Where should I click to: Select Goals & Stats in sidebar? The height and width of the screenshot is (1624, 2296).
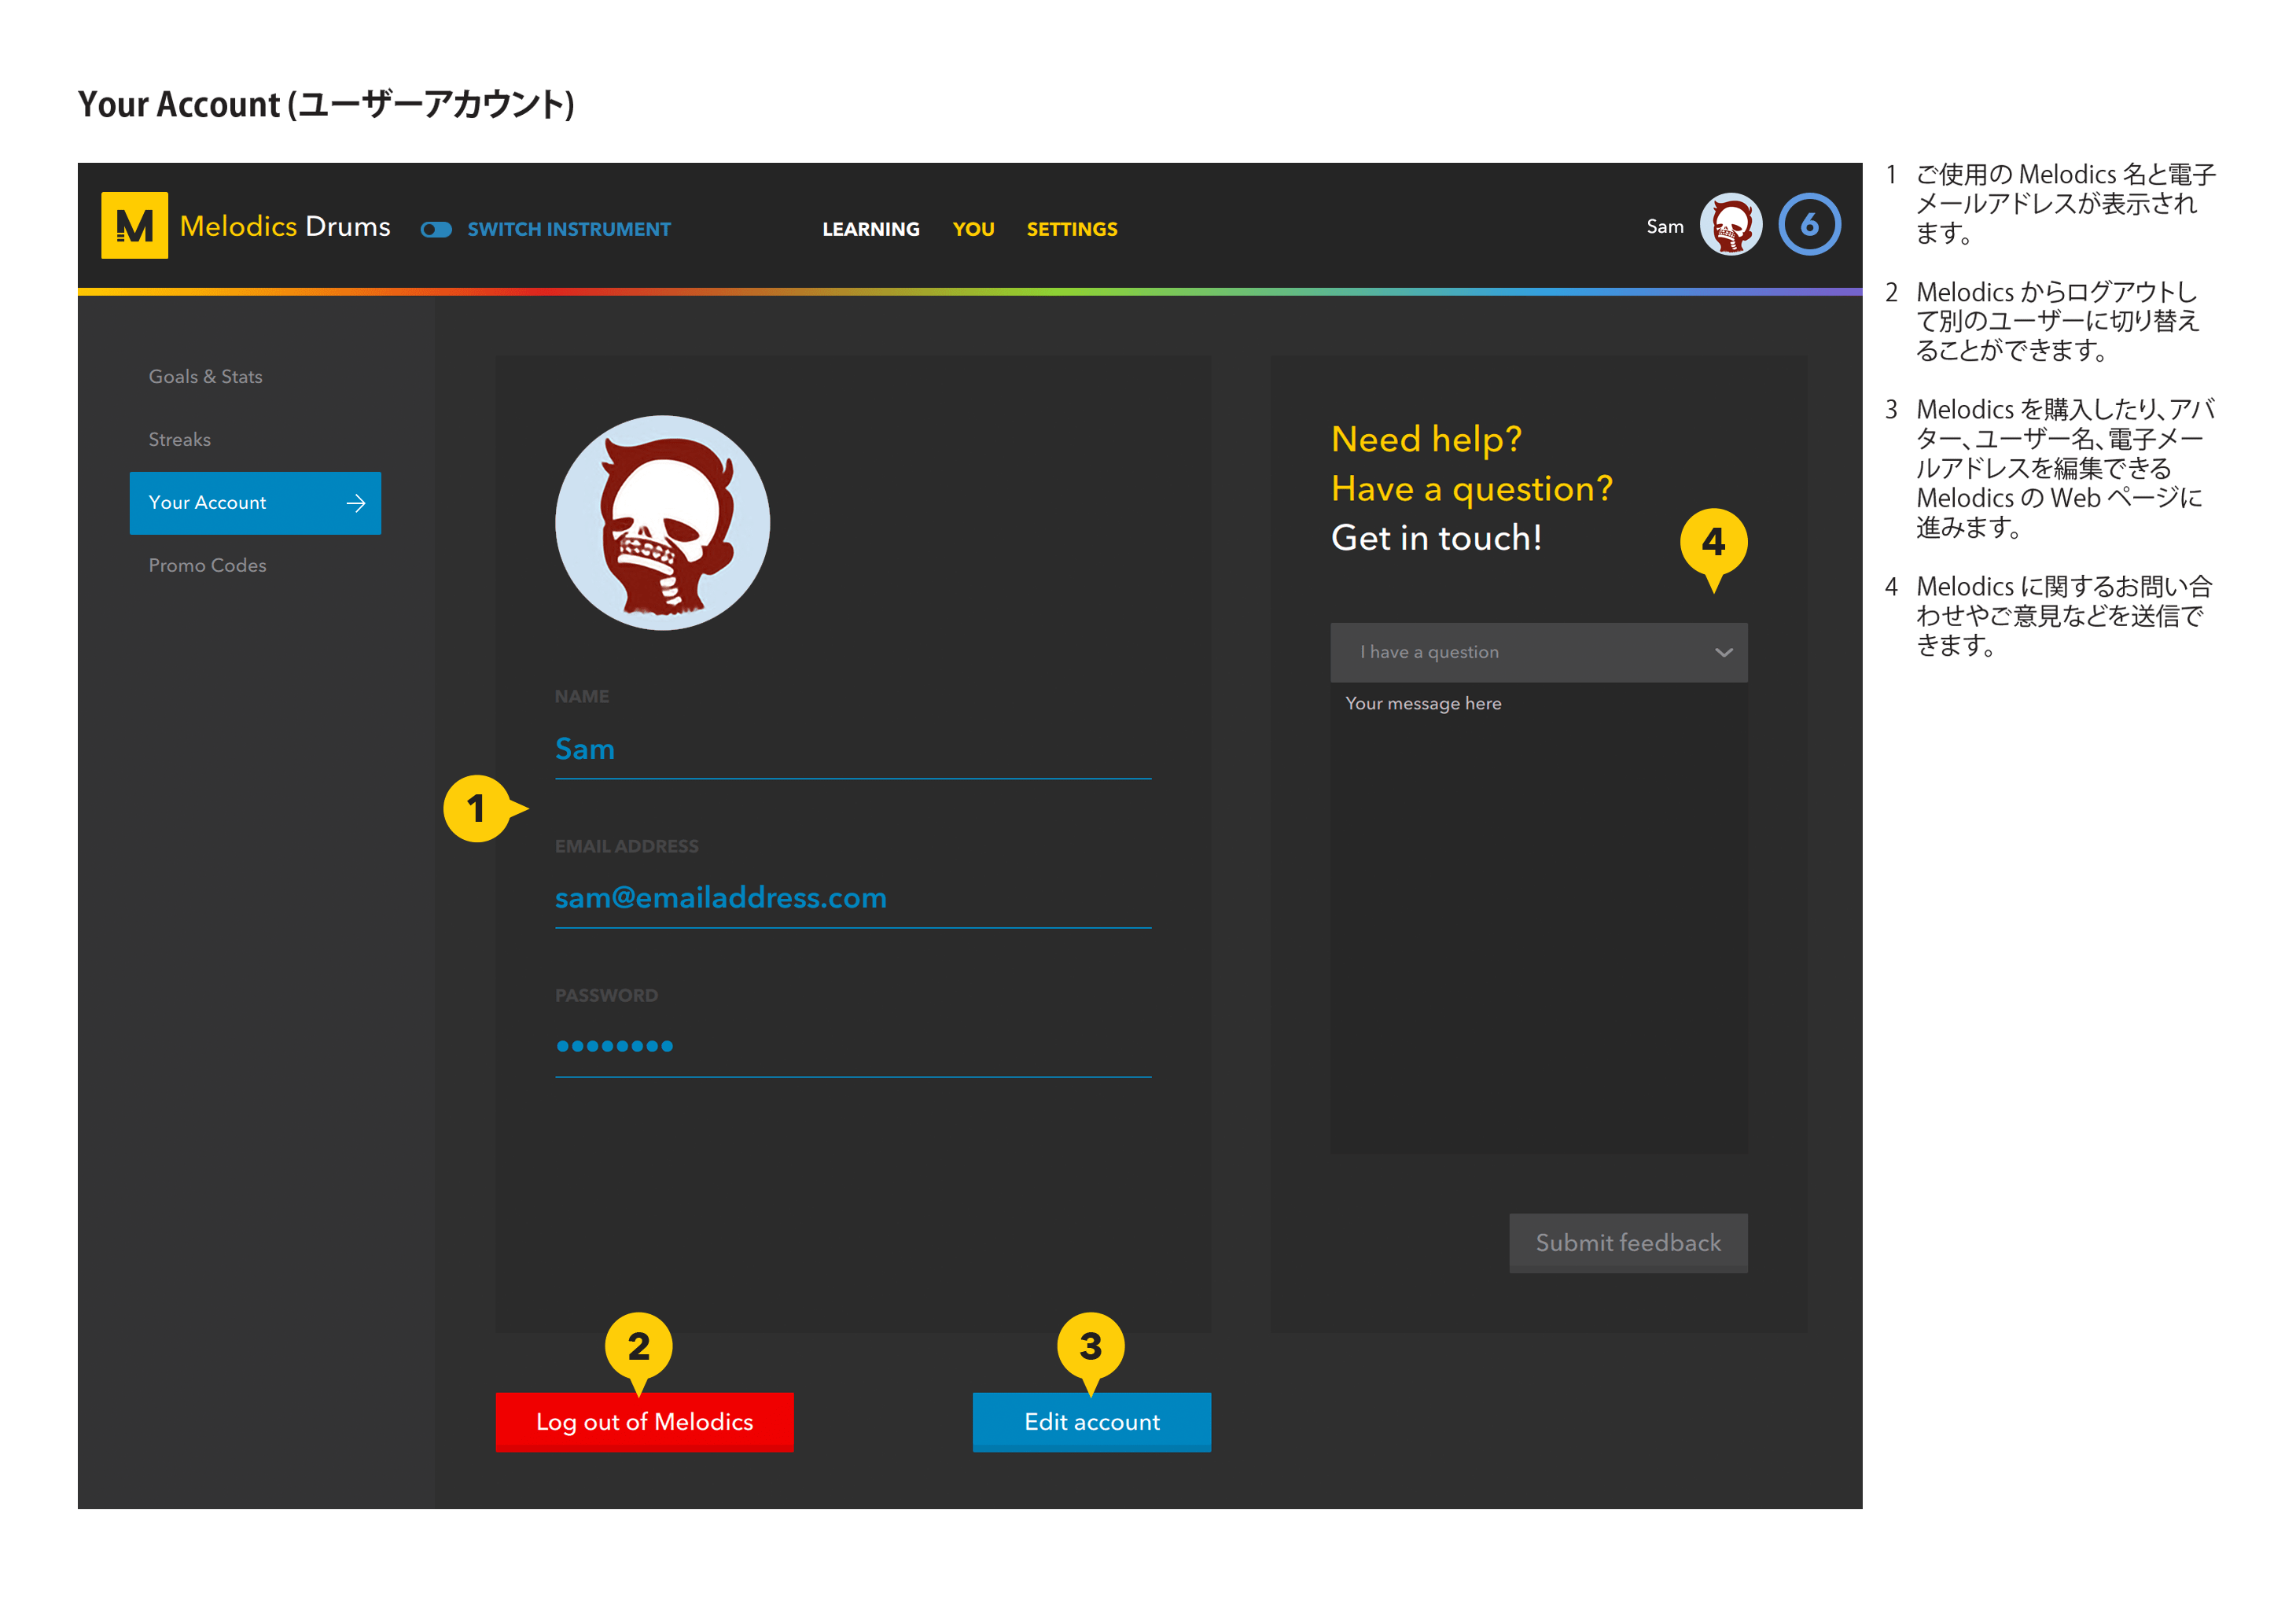205,377
